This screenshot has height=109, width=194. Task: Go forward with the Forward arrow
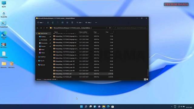point(41,28)
